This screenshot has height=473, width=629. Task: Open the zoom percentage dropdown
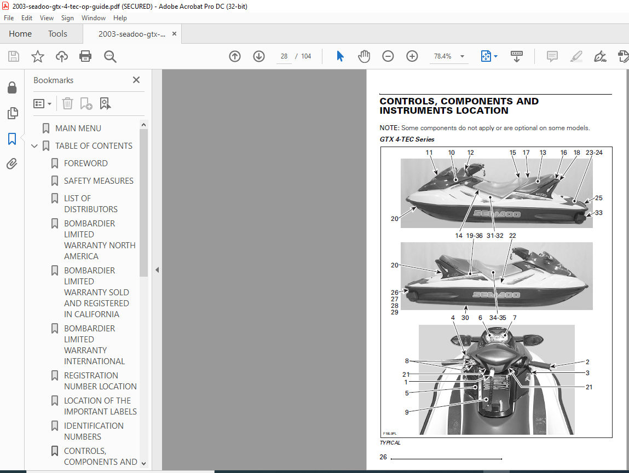tap(462, 56)
